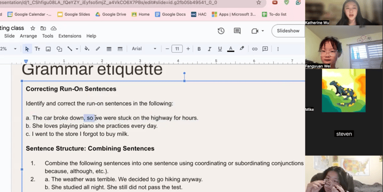The width and height of the screenshot is (383, 192).
Task: Decrease font size with minus button
Action: [x=167, y=49]
